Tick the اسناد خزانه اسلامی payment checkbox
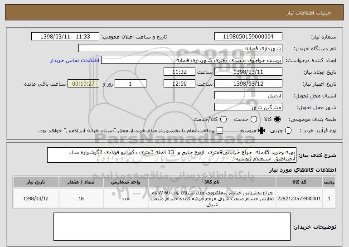 click(220, 131)
